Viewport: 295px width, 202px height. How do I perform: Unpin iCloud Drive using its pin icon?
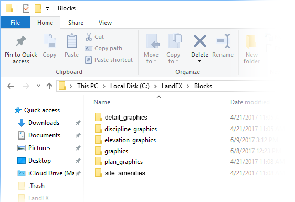pos(78,173)
